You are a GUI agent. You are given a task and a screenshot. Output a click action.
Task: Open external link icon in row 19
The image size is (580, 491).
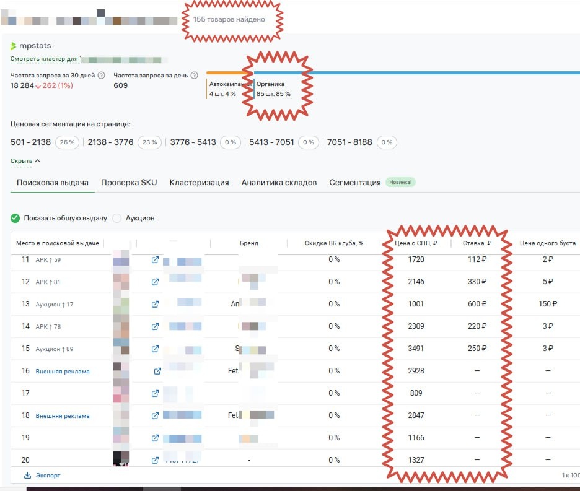click(x=155, y=438)
